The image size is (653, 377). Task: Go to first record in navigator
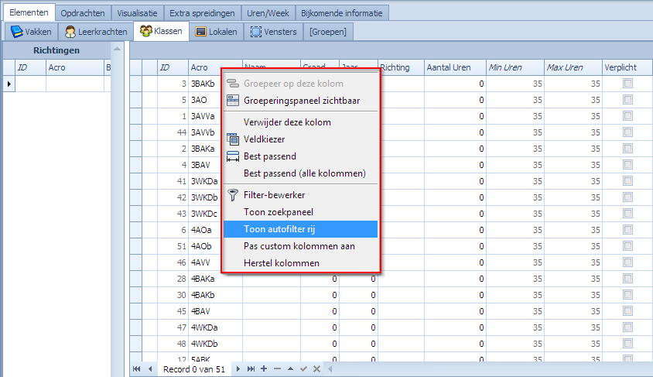tap(137, 369)
